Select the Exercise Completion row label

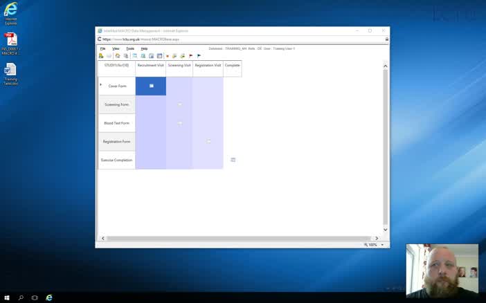(x=117, y=160)
